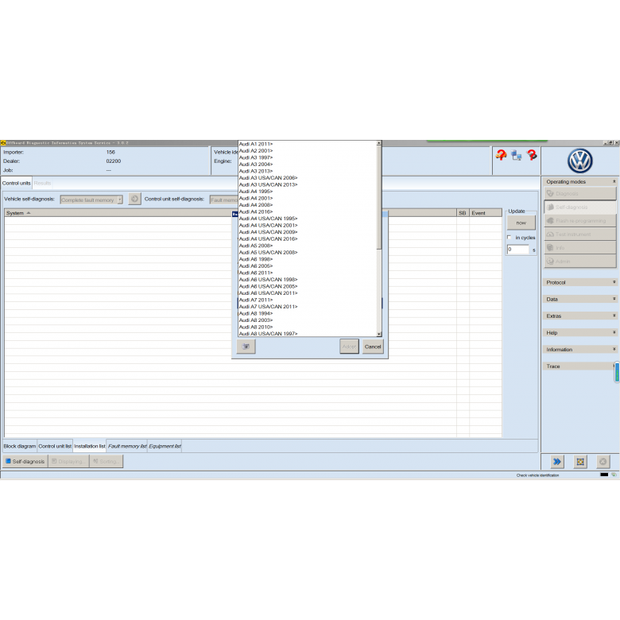Viewport: 620px width, 620px height.
Task: Open the Equipment list tab
Action: (165, 446)
